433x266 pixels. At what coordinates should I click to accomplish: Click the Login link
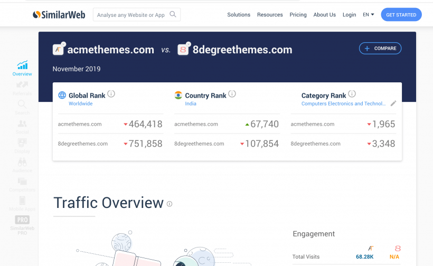click(350, 15)
